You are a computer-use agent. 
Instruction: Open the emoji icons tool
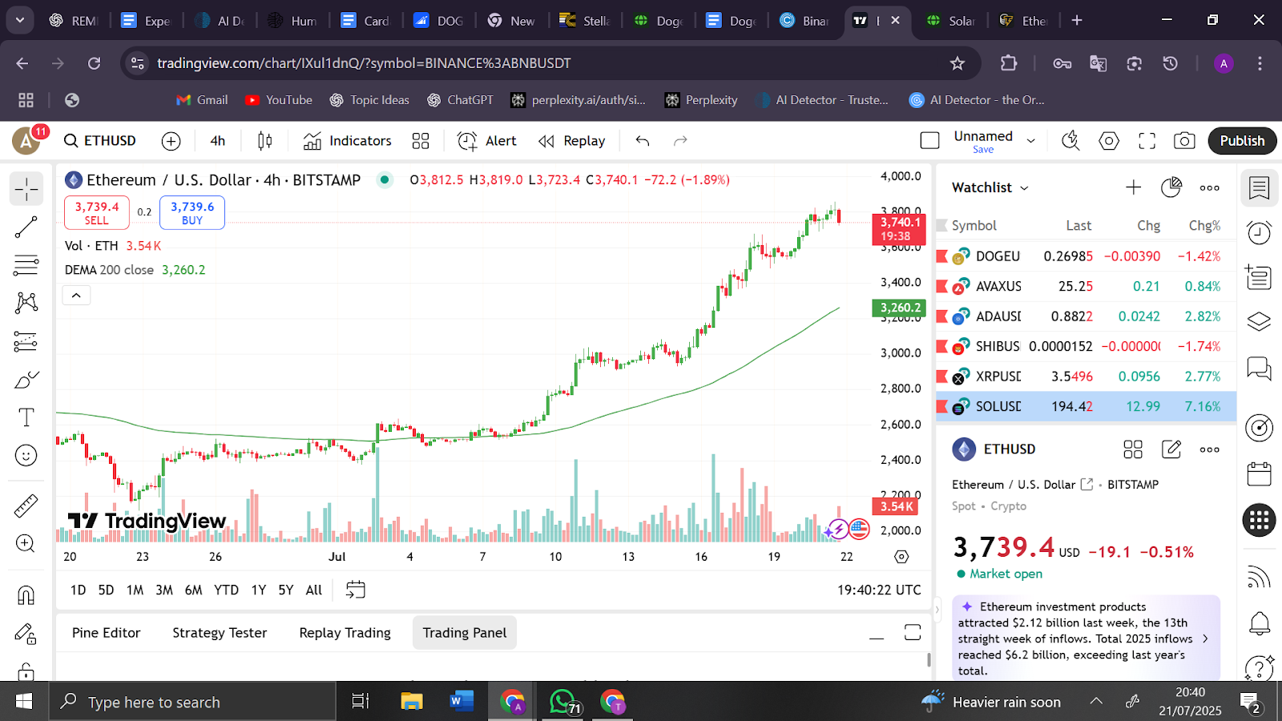coord(26,456)
